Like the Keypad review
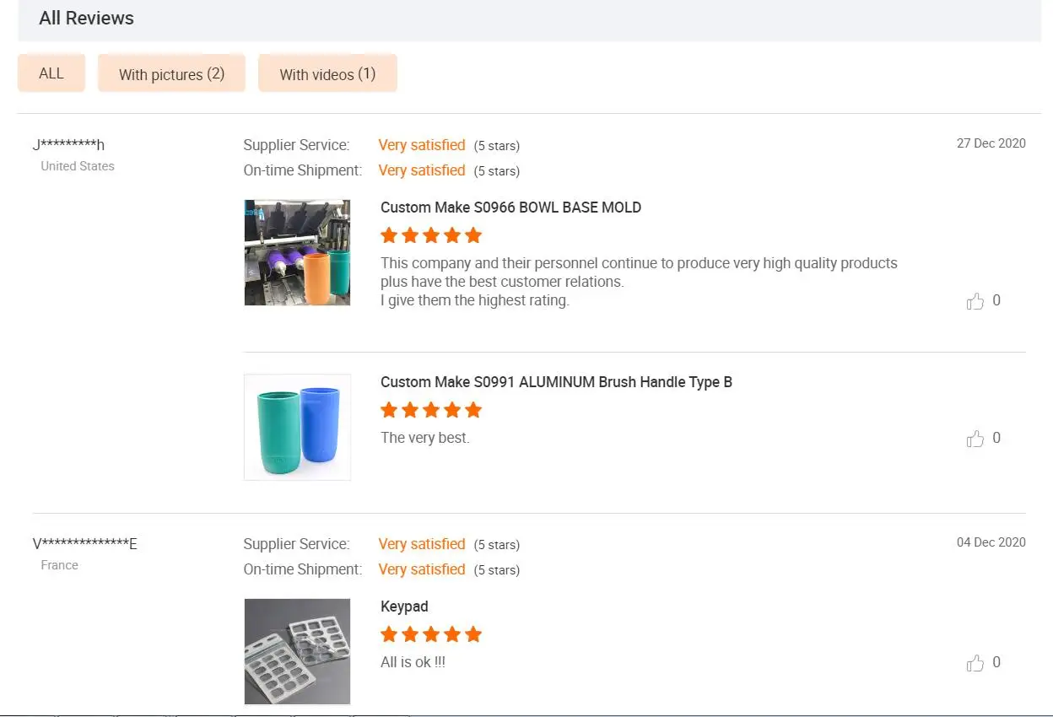This screenshot has height=717, width=1053. 975,663
